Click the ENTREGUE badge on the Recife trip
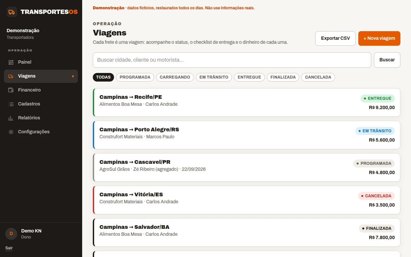This screenshot has height=257, width=411. click(378, 98)
